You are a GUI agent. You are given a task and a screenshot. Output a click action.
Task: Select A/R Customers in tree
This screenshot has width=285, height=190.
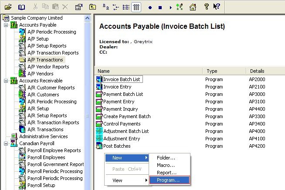(x=43, y=95)
